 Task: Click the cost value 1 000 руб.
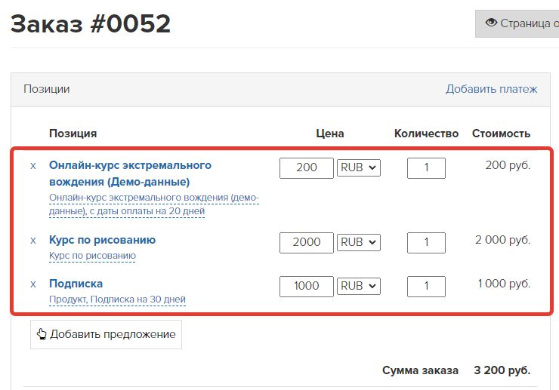pyautogui.click(x=504, y=284)
